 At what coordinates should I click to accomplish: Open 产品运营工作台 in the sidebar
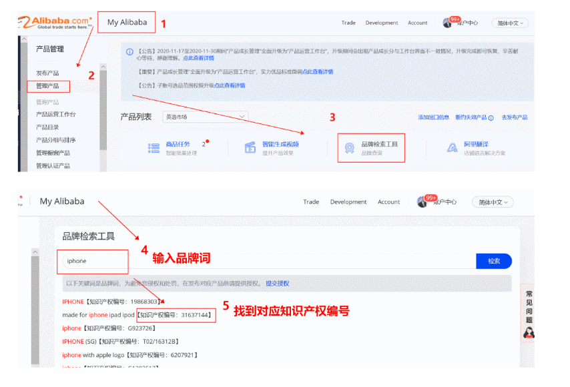pyautogui.click(x=55, y=114)
